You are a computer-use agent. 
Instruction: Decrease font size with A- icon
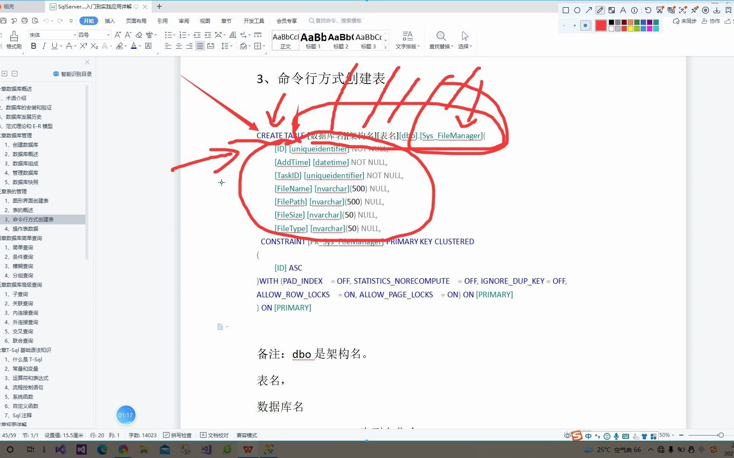128,35
